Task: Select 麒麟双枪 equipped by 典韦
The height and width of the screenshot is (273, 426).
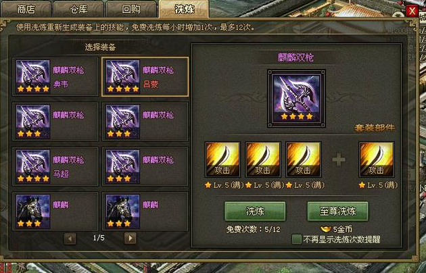Action: coord(55,76)
